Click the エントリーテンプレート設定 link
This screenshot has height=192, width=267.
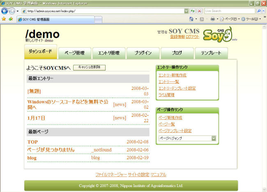(x=177, y=88)
